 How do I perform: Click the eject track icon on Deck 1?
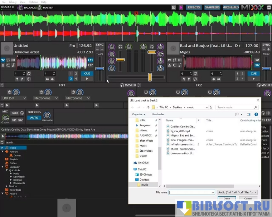(x=3, y=65)
